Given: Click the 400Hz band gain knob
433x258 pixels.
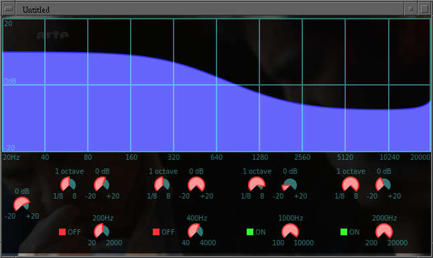Looking at the screenshot, I should click(196, 184).
